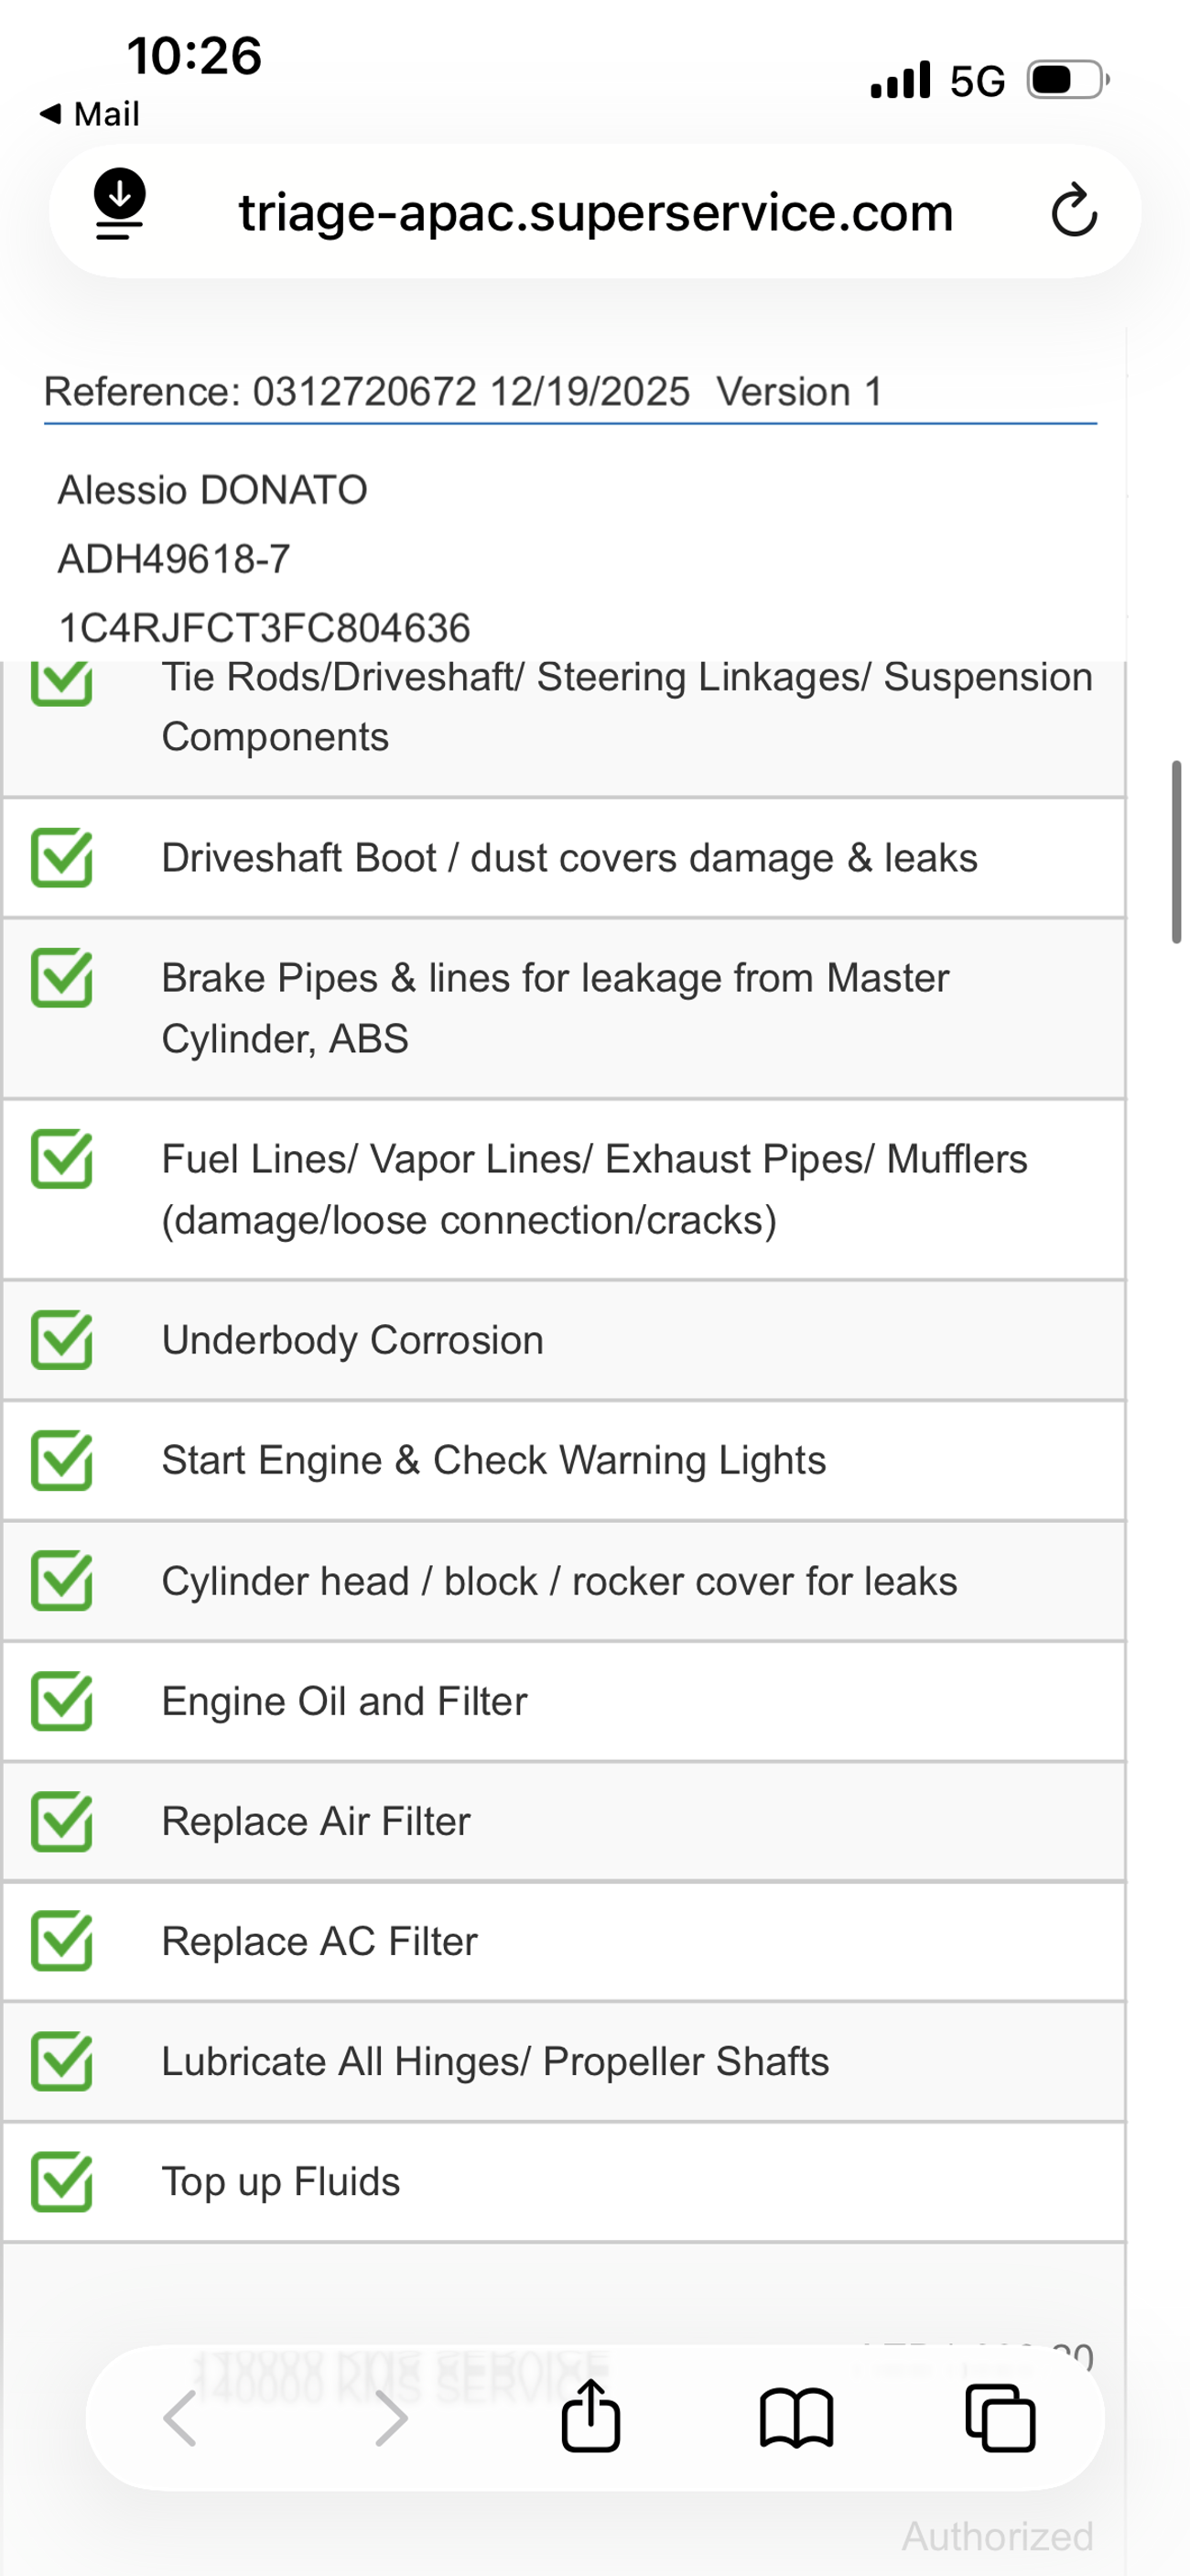Open the Safari share sheet icon

pos(590,2417)
